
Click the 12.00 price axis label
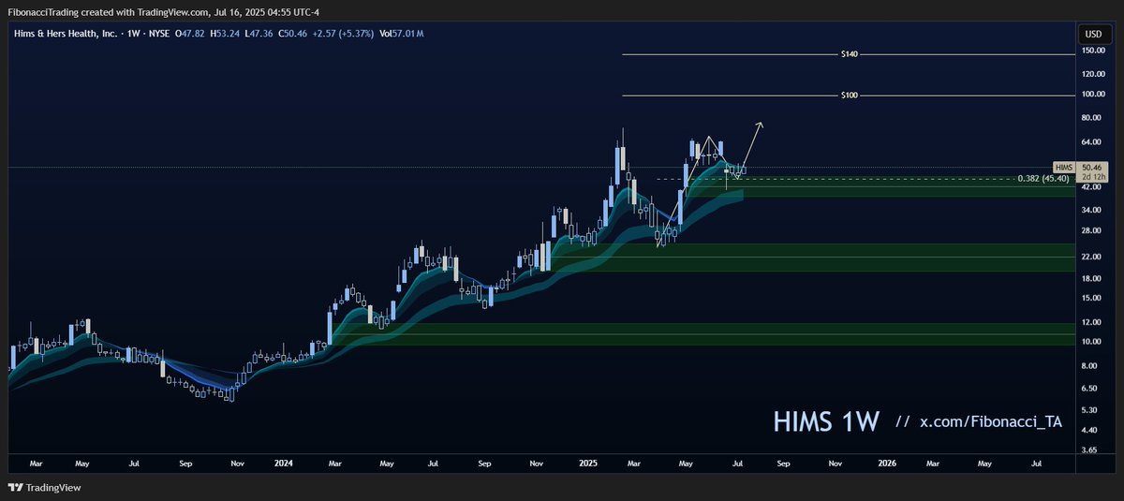pos(1090,322)
